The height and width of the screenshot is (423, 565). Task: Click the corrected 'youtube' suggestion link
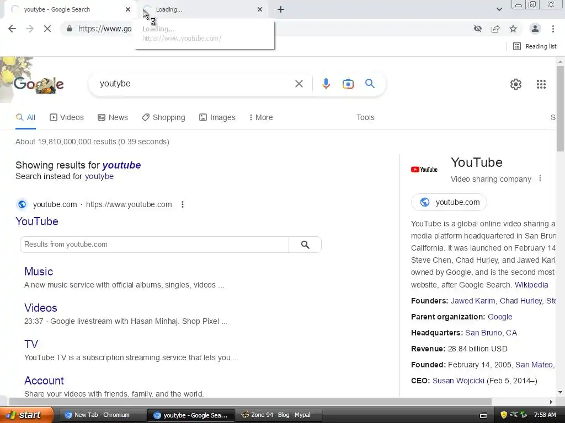pyautogui.click(x=121, y=165)
